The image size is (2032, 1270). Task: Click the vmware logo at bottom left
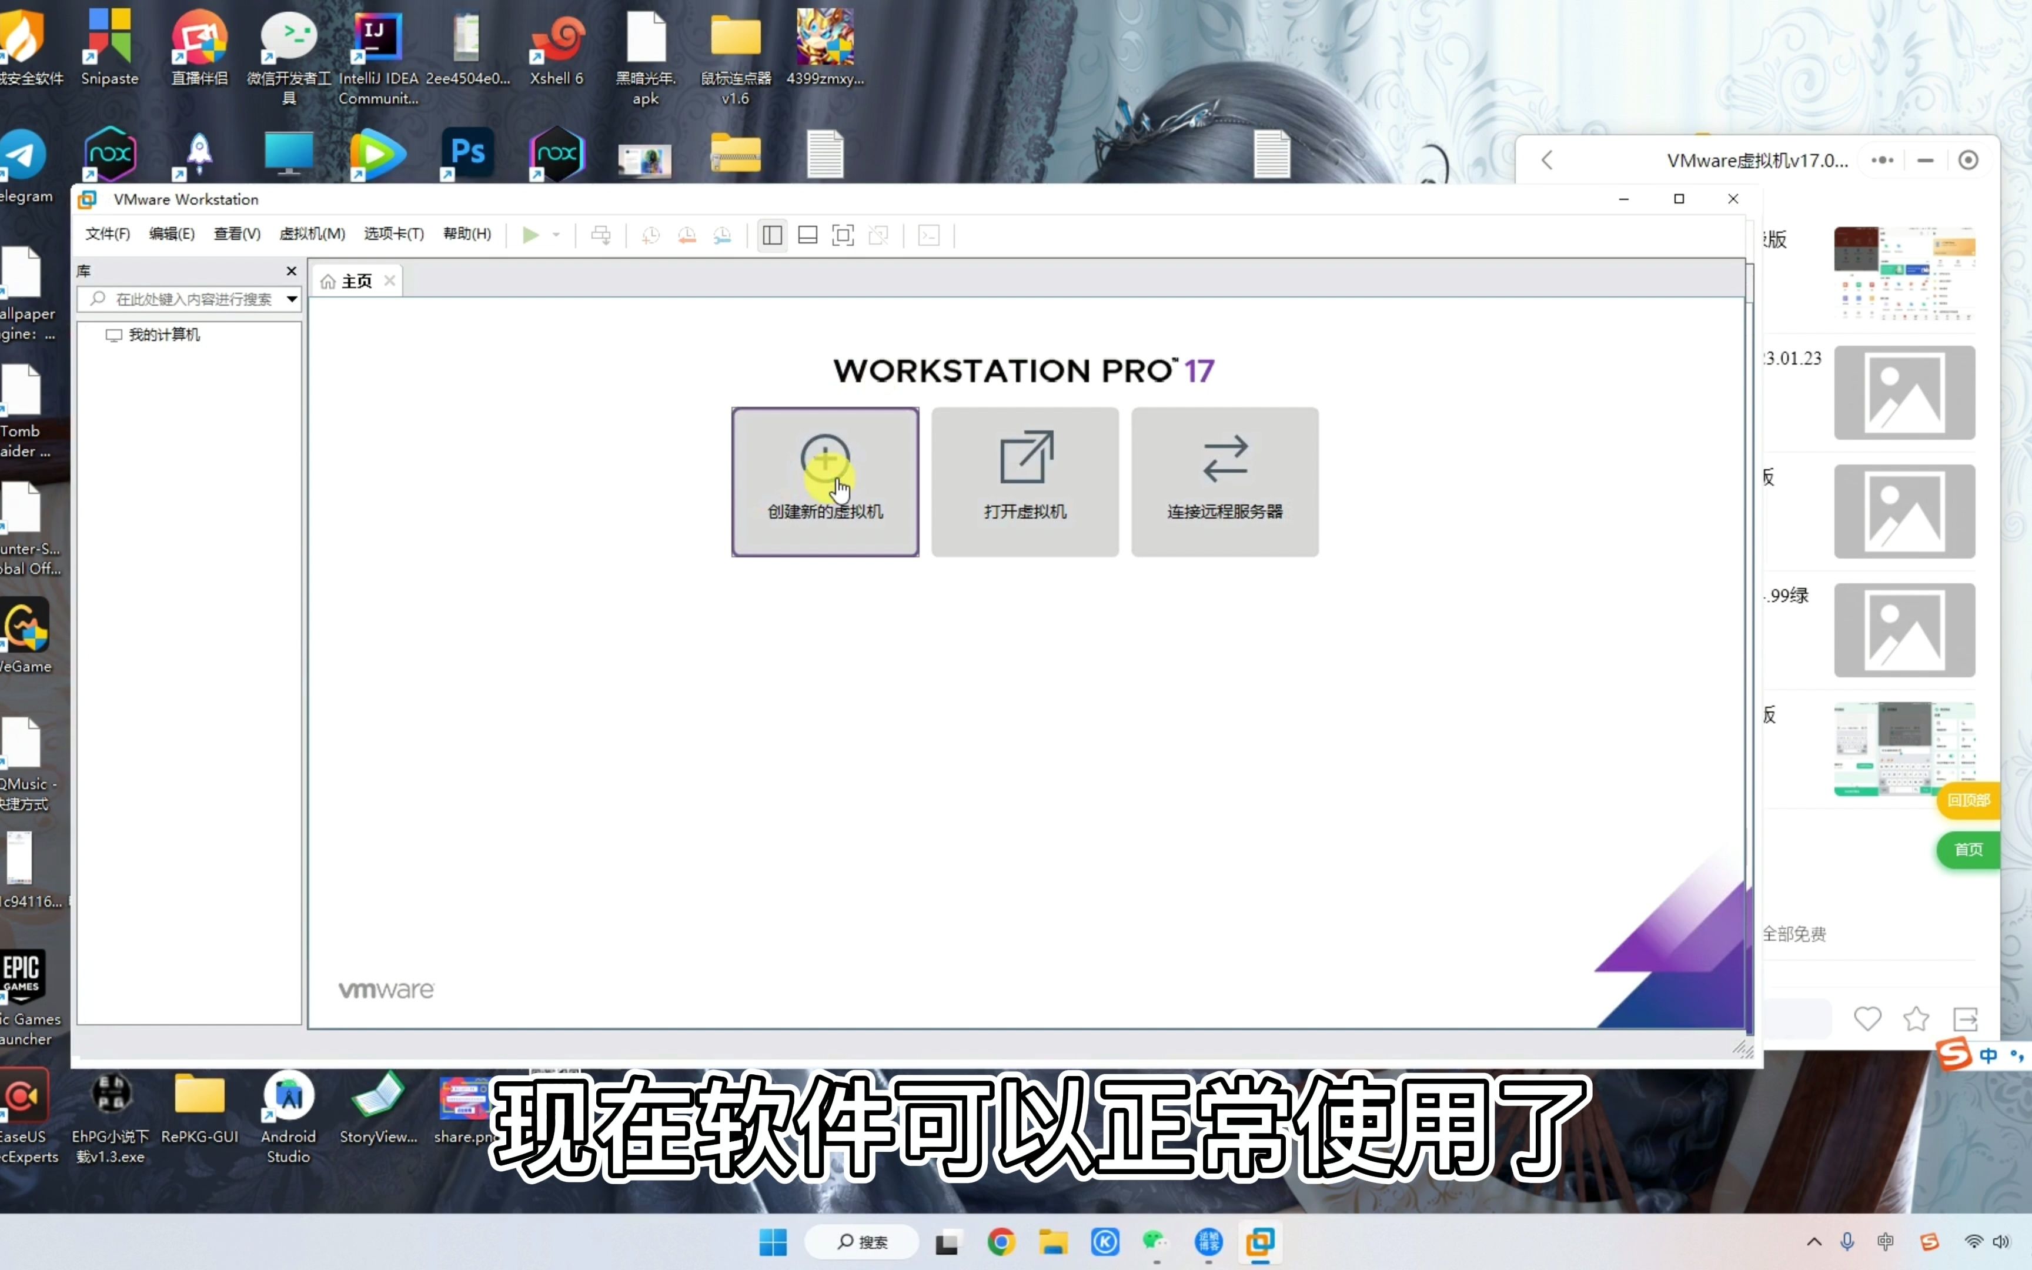[x=386, y=990]
